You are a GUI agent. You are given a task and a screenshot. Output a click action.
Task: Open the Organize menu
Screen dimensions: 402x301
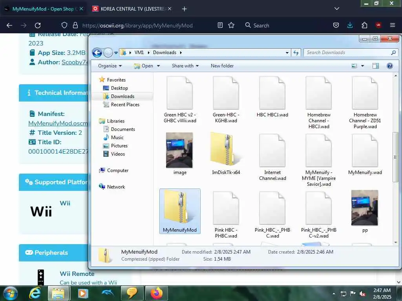tap(110, 66)
